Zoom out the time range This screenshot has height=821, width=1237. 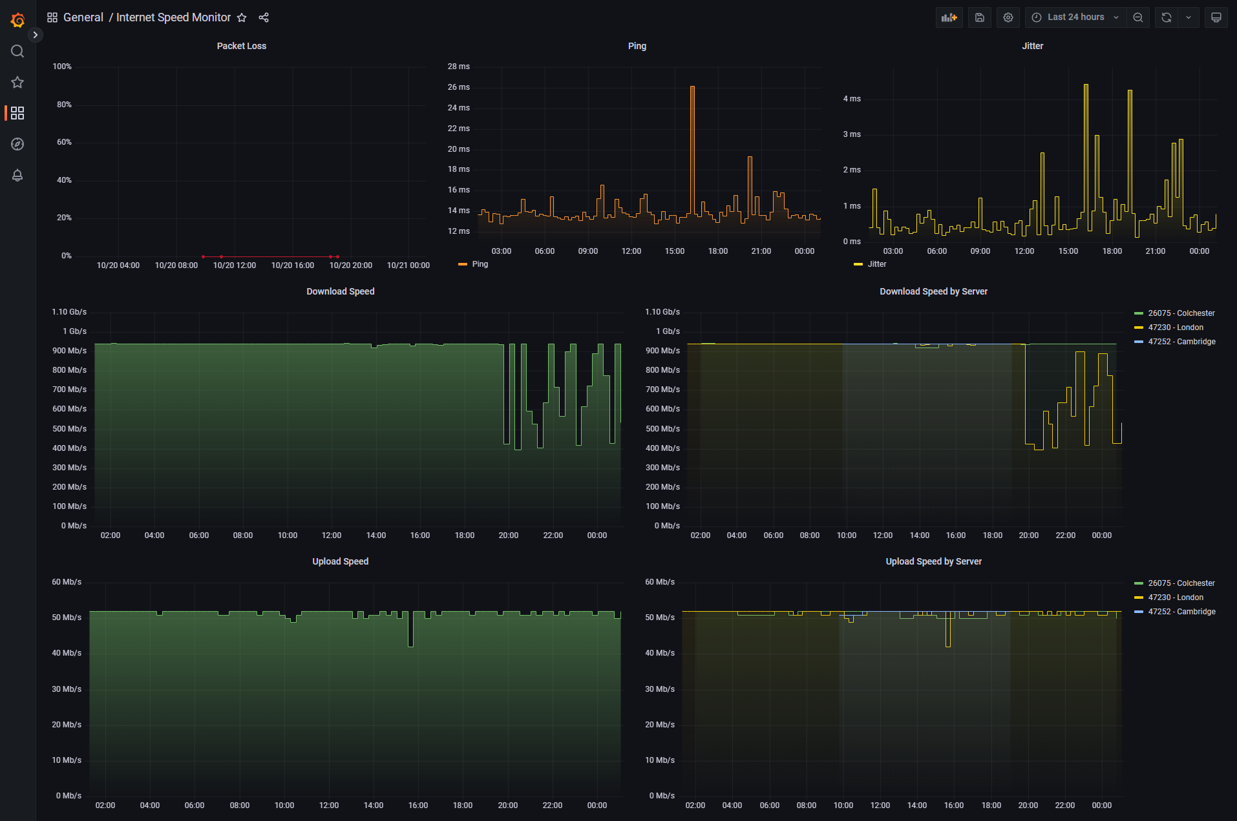click(1138, 17)
